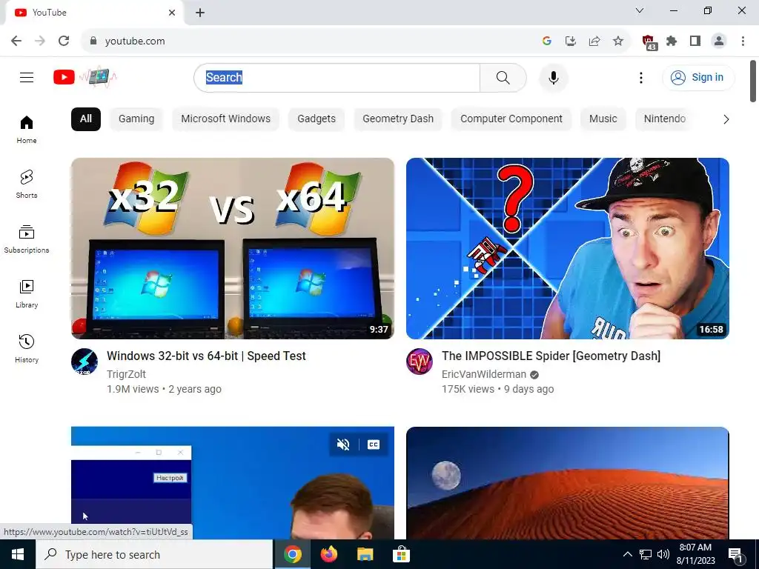Start voice search with microphone

coord(553,77)
